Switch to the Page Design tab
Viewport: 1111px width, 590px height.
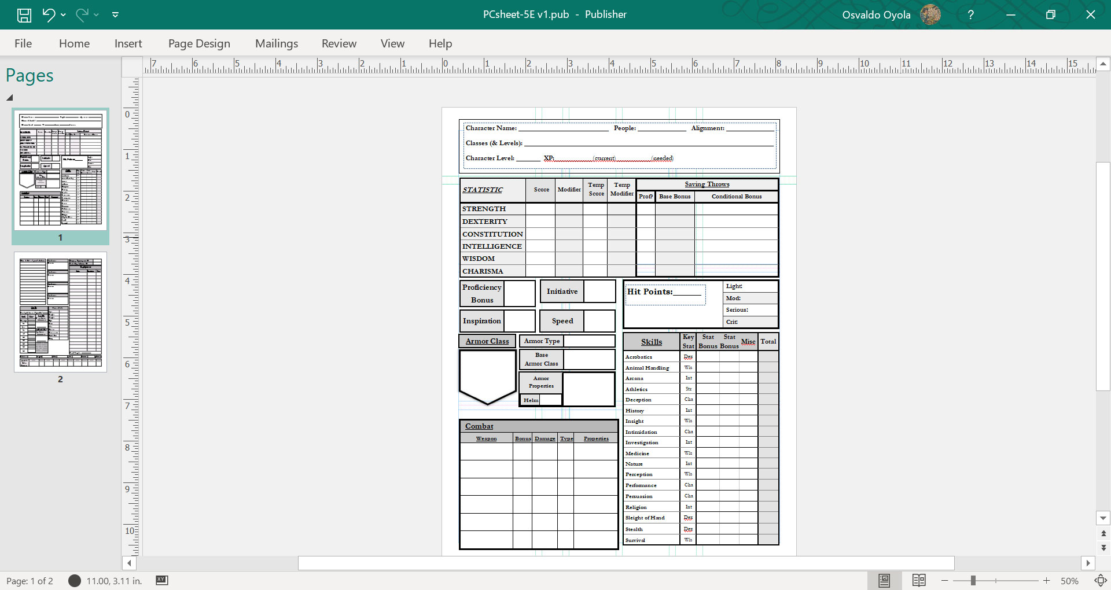[199, 43]
